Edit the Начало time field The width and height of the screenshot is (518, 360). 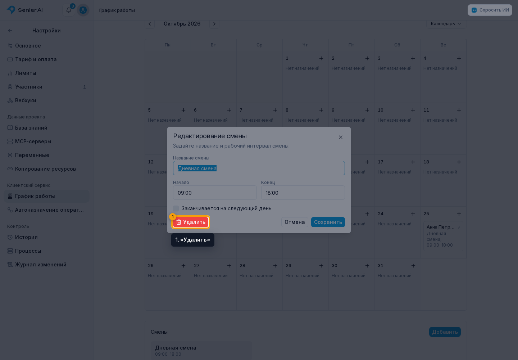pos(215,193)
